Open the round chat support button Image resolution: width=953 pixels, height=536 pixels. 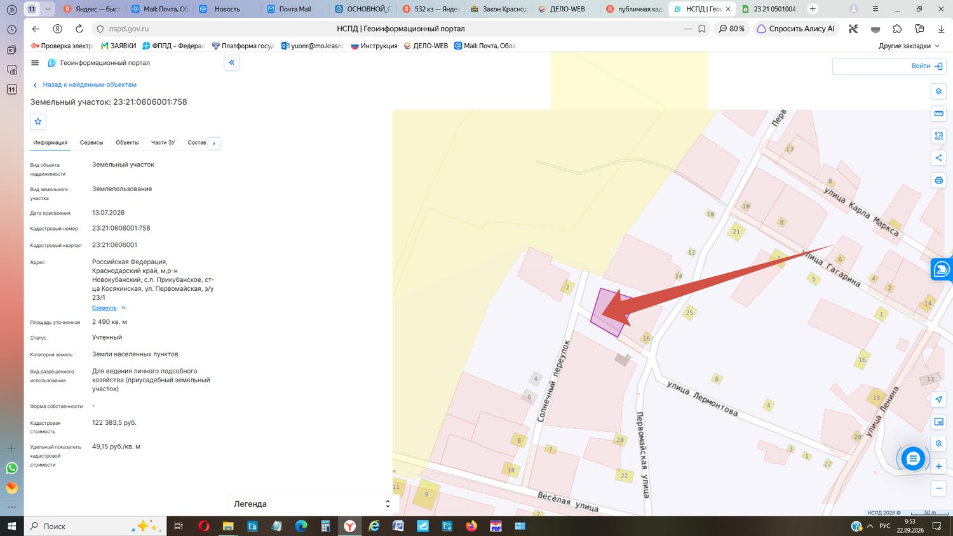click(913, 458)
